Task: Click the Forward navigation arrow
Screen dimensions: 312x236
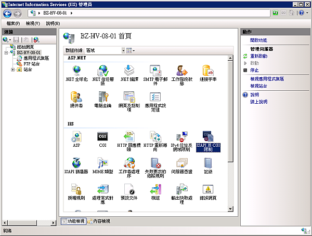Action: (x=17, y=13)
